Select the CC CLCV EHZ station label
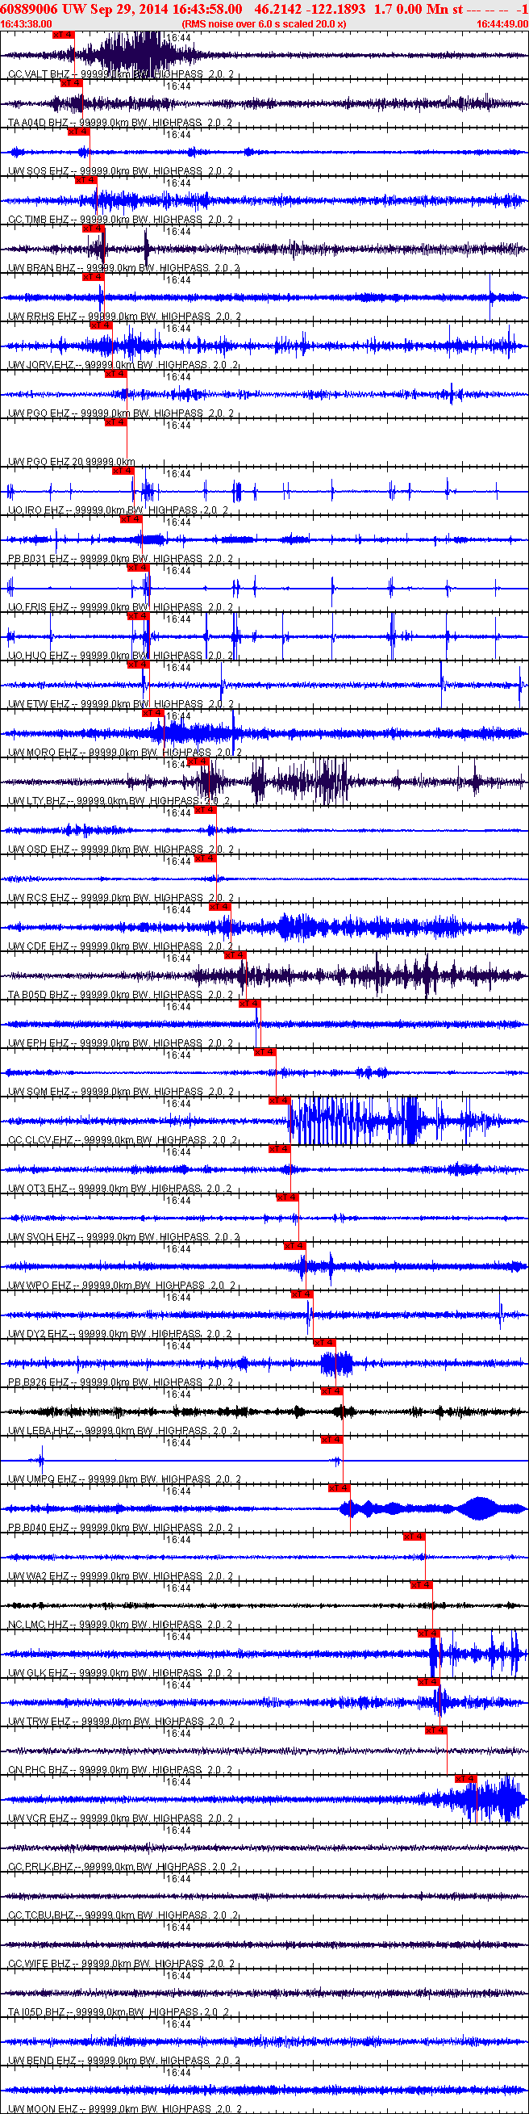The width and height of the screenshot is (529, 2114). (x=123, y=1140)
